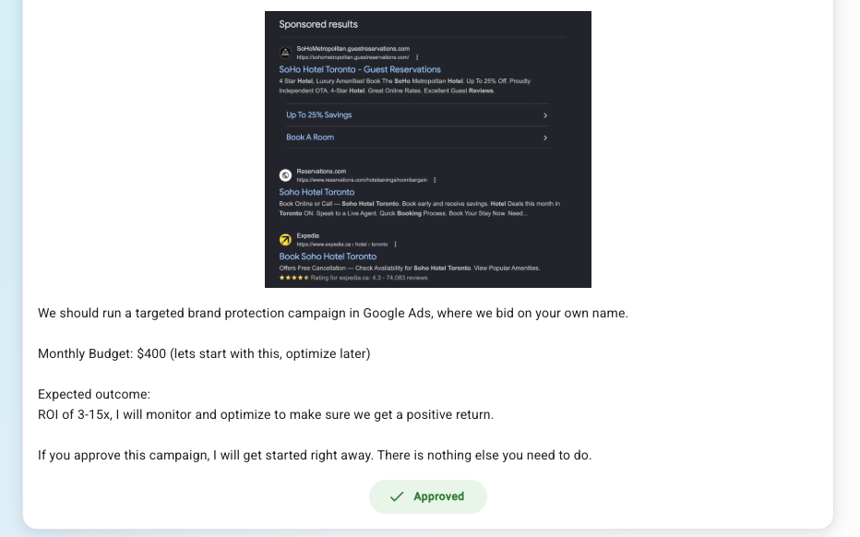Click the checkmark icon in the Approved button
860x537 pixels.
click(x=397, y=497)
